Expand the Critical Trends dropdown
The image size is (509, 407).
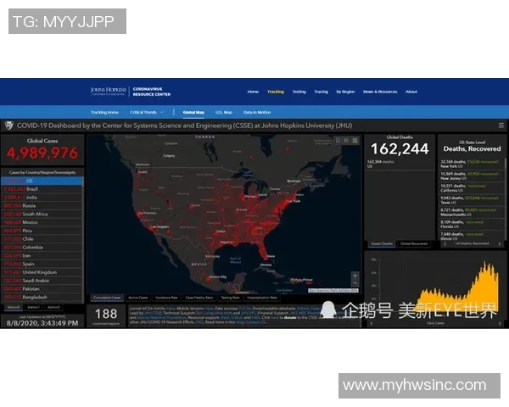144,112
